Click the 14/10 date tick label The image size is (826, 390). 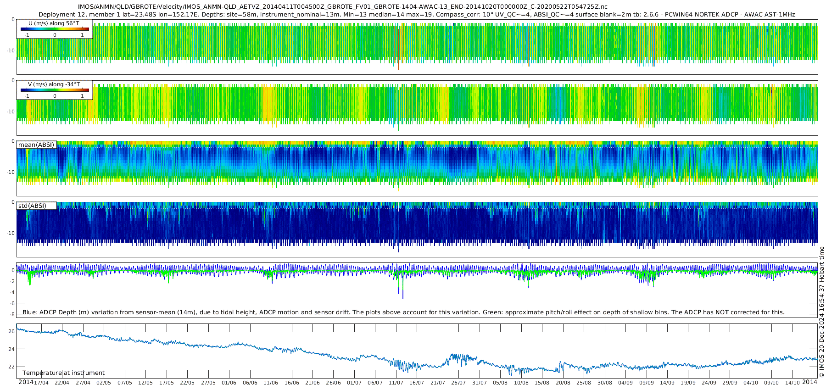tap(792, 383)
